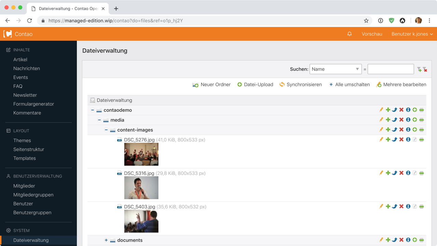The width and height of the screenshot is (437, 246).
Task: Delete the contaodemo folder with red X
Action: pyautogui.click(x=401, y=110)
